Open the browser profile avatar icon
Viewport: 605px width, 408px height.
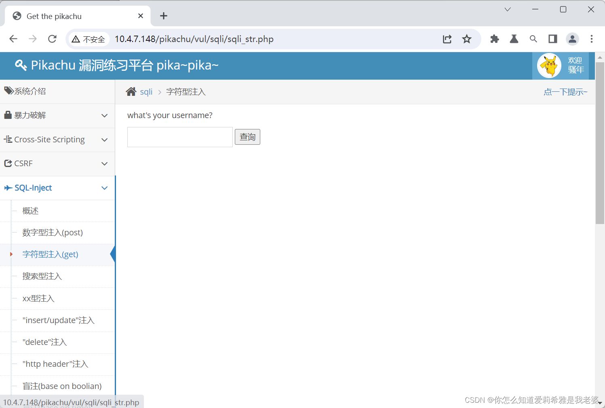572,39
